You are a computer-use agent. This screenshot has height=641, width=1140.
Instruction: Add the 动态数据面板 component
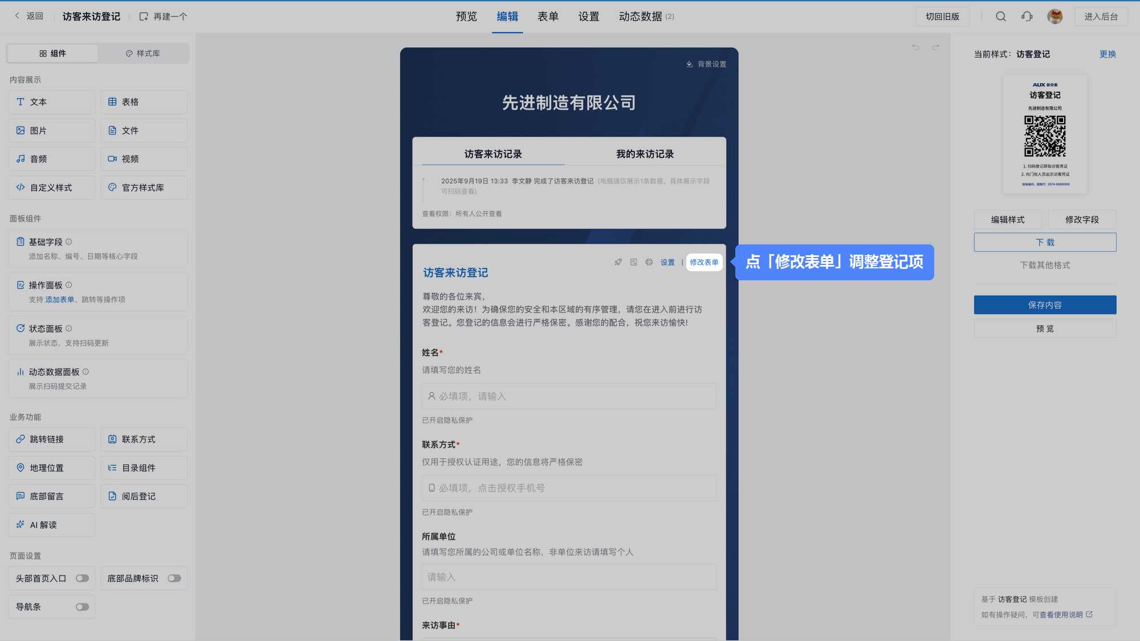98,378
